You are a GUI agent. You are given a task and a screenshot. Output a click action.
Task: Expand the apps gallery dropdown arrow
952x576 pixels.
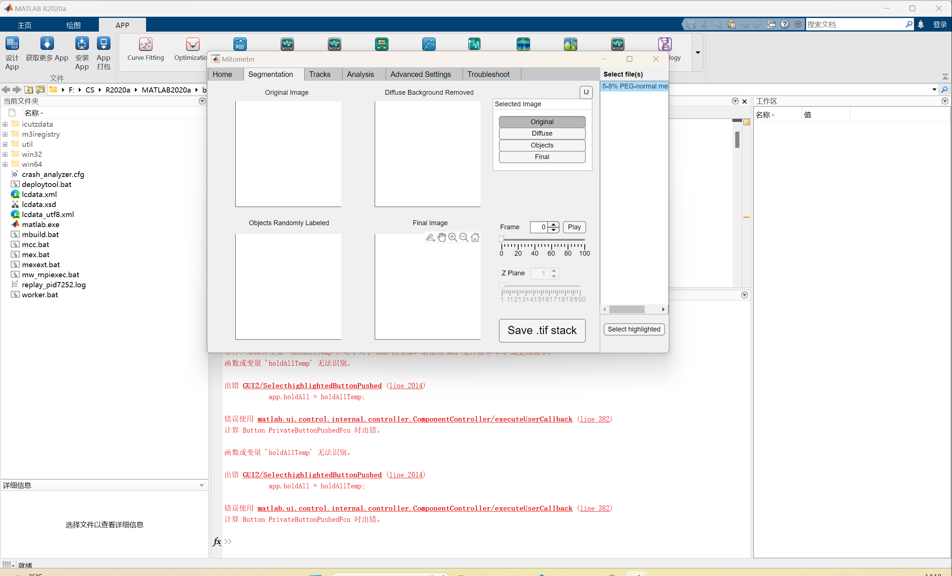point(698,52)
